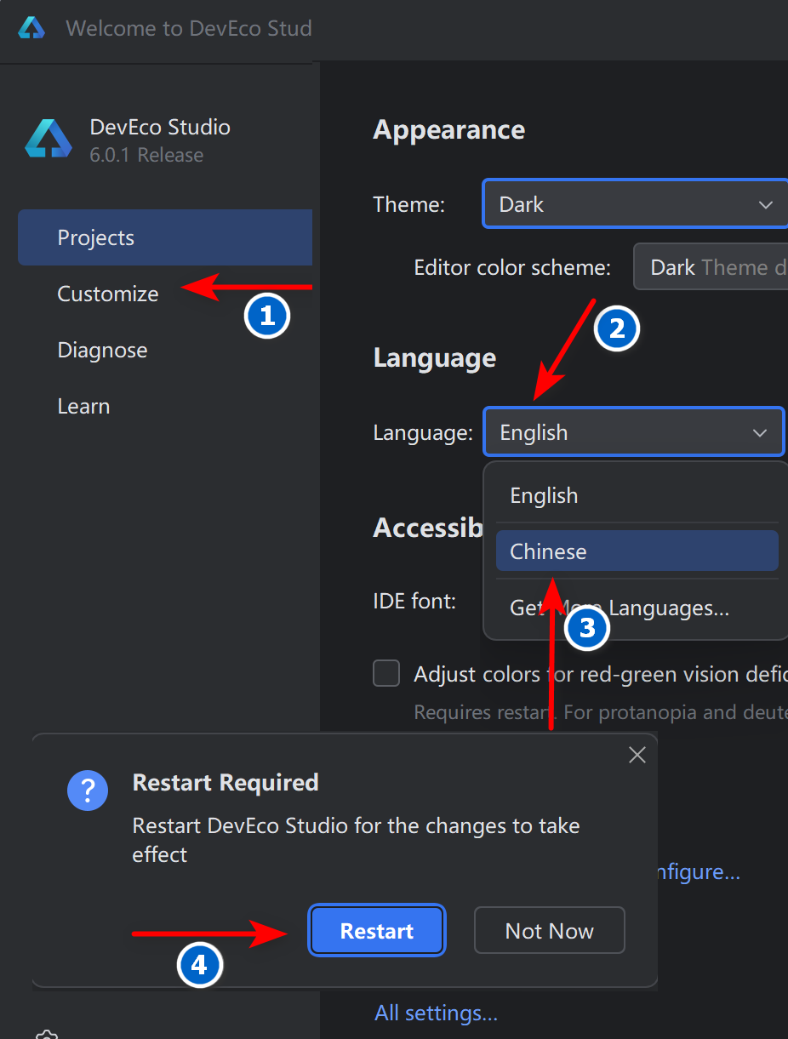This screenshot has height=1039, width=788.
Task: Click the numbered step 1 marker near Customize
Action: point(267,317)
